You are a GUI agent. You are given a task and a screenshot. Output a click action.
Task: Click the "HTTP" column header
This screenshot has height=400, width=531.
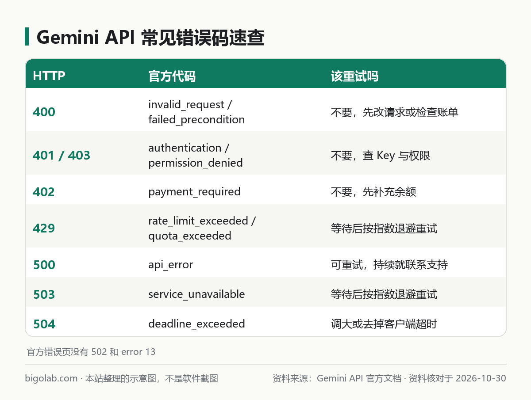click(x=49, y=76)
